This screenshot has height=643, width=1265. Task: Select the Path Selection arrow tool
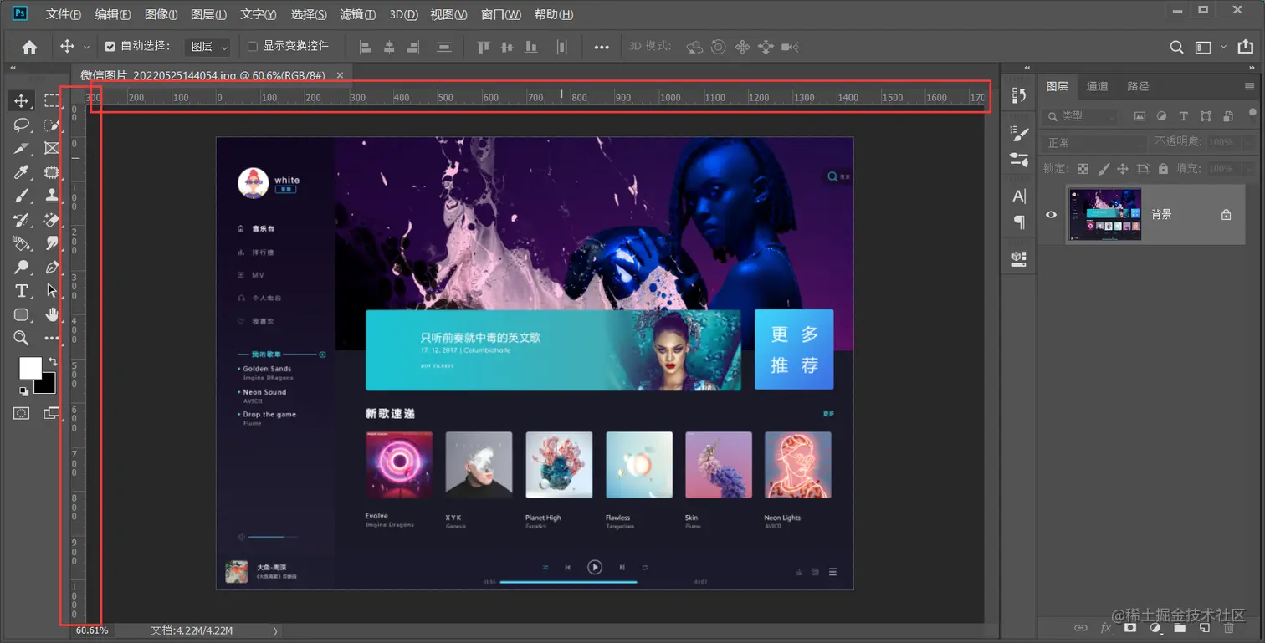coord(52,291)
